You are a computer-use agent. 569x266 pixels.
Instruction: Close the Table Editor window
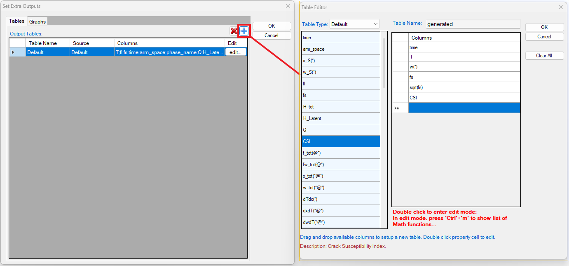pos(560,7)
